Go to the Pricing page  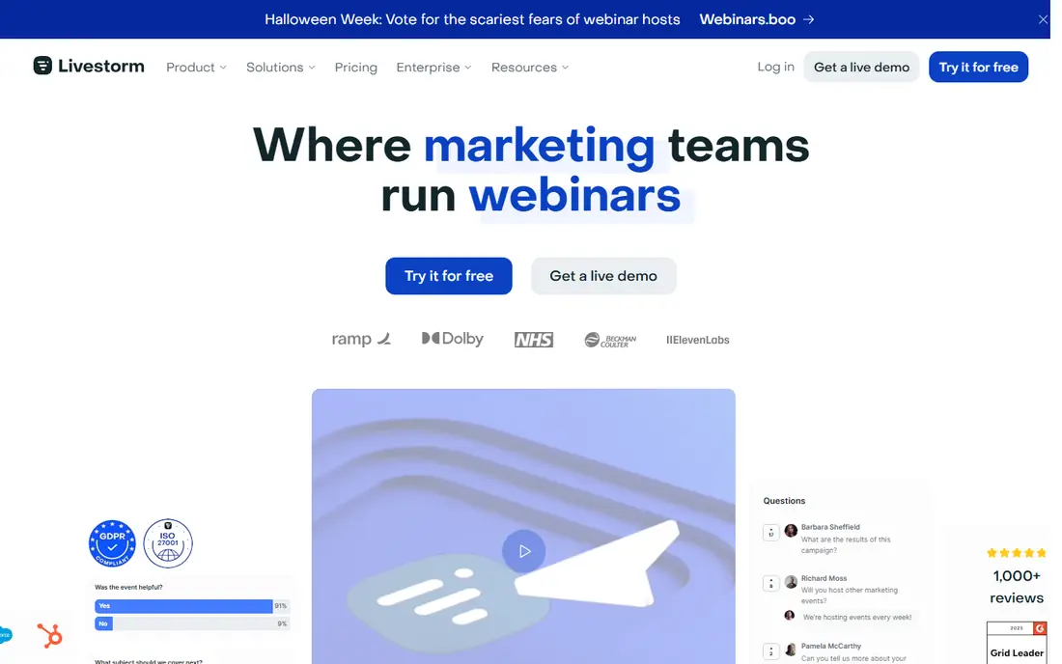pyautogui.click(x=355, y=67)
